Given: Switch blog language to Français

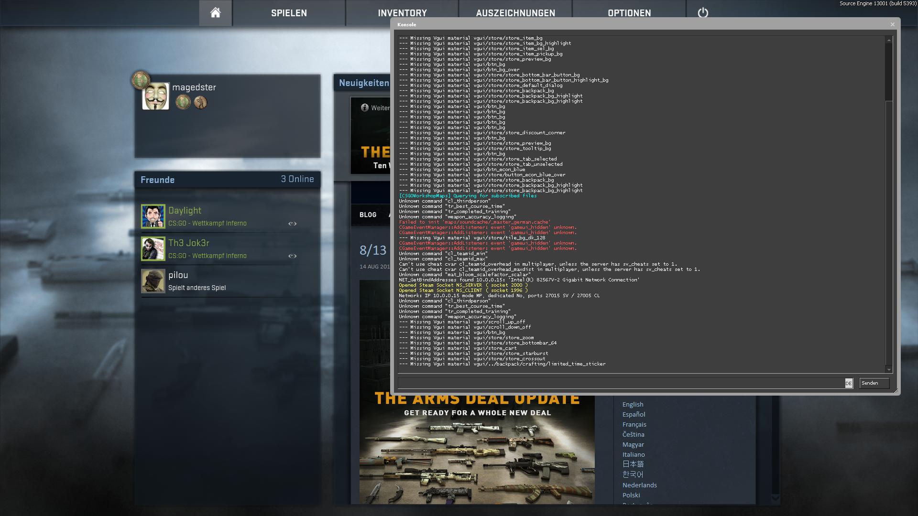Looking at the screenshot, I should coord(634,424).
